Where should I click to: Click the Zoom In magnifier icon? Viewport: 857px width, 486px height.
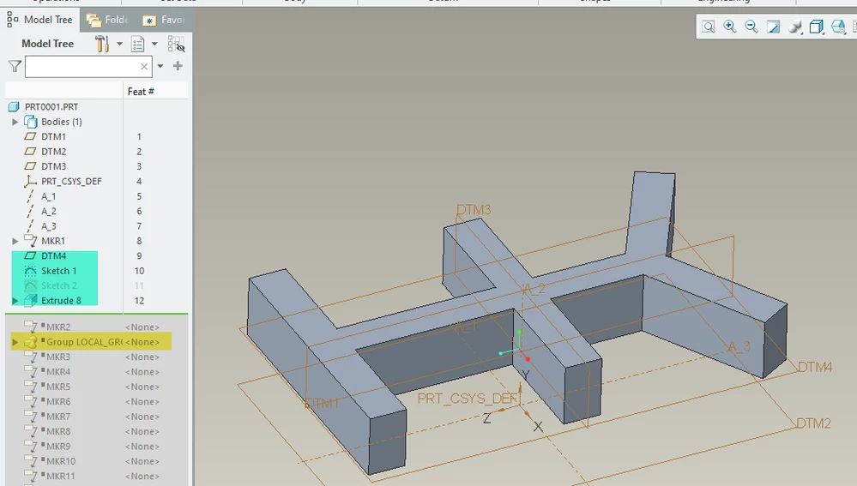730,27
